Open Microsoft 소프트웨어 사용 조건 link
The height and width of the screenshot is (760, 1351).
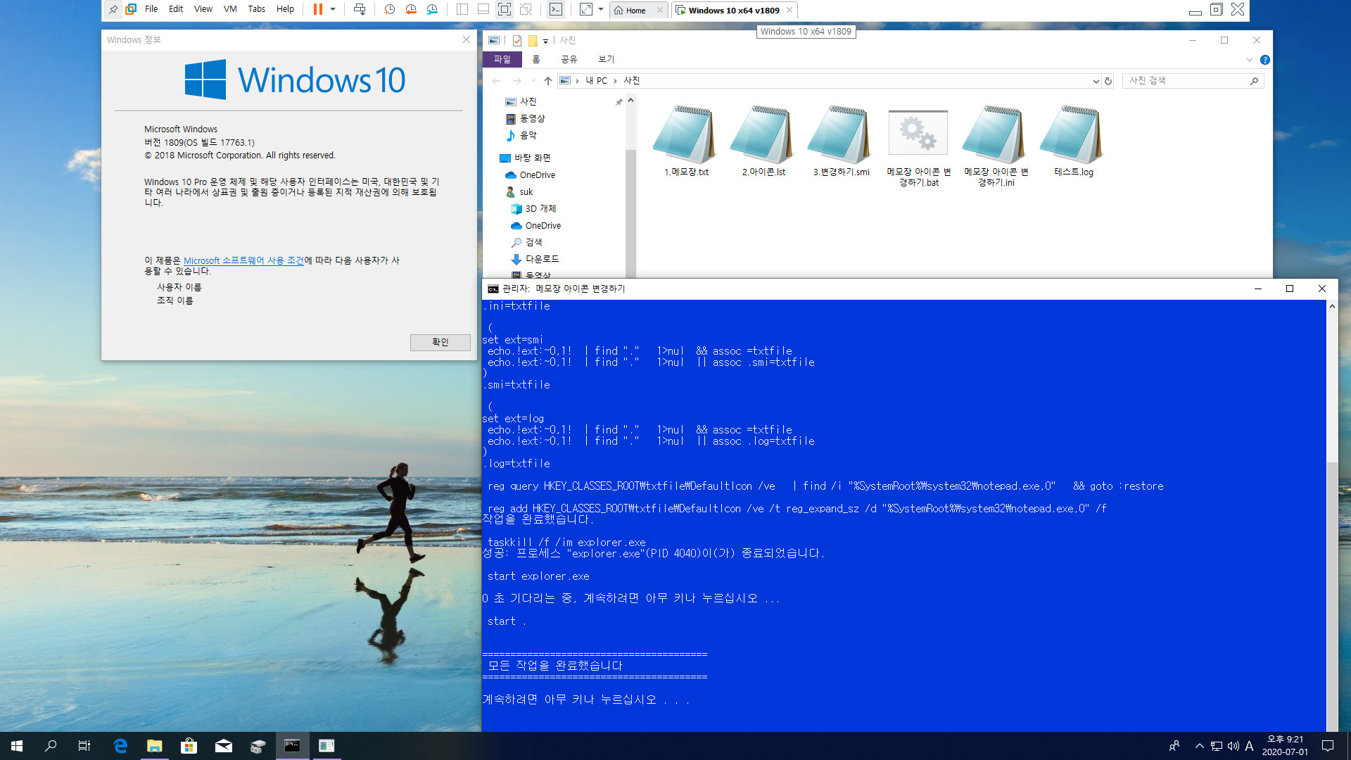[x=243, y=260]
